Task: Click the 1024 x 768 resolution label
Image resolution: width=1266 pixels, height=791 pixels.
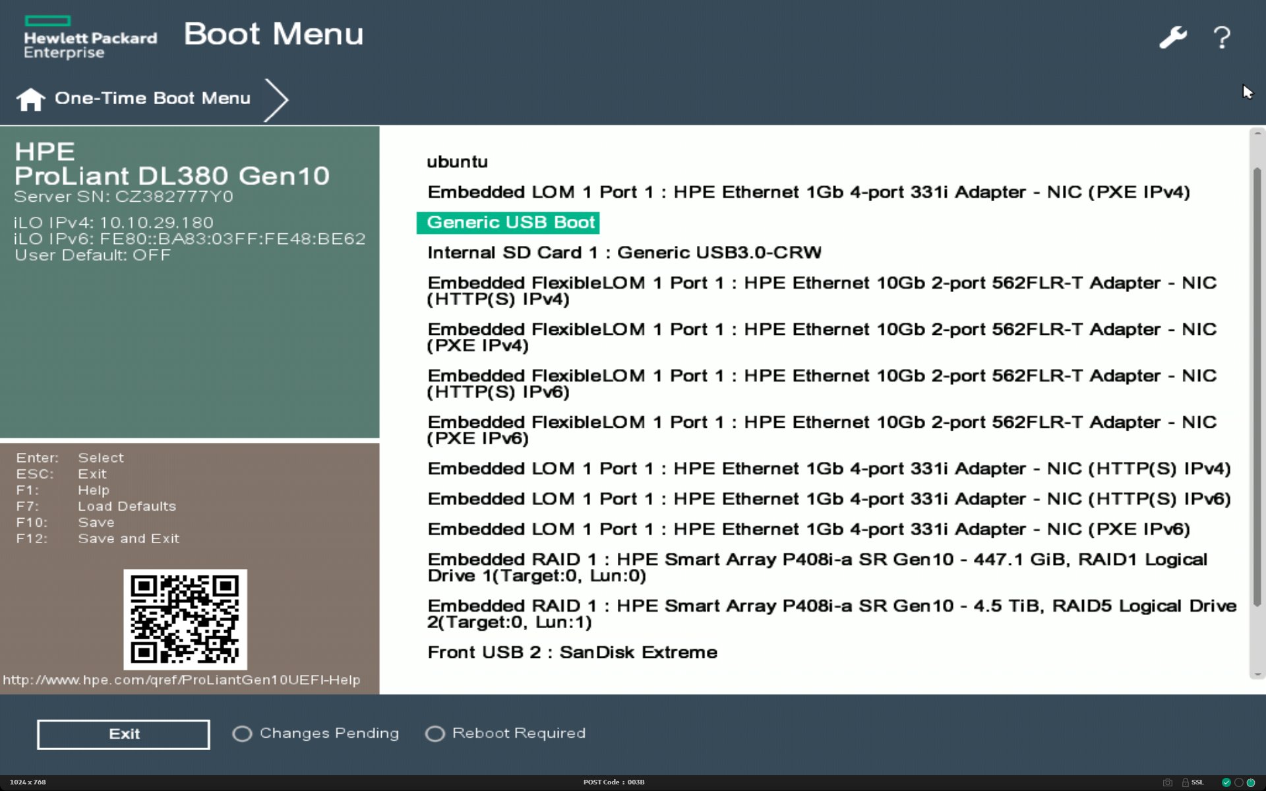Action: tap(28, 782)
